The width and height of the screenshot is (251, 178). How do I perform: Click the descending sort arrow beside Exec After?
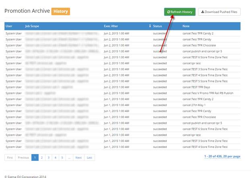pyautogui.click(x=150, y=26)
